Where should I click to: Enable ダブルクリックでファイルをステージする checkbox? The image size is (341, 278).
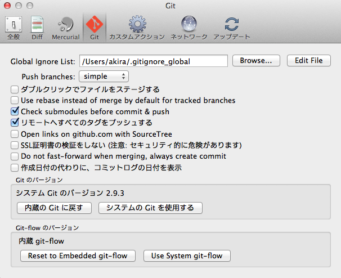tap(15, 89)
